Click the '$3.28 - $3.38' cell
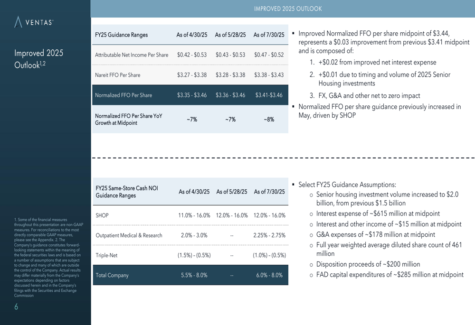 click(230, 75)
